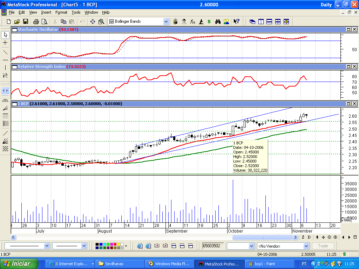Open the Tools menu
This screenshot has height=269, width=359.
pos(76,12)
